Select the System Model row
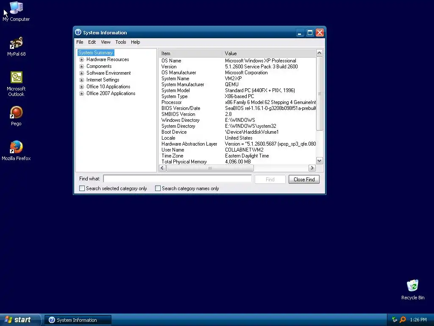Viewport: 434px width, 326px height. point(237,90)
